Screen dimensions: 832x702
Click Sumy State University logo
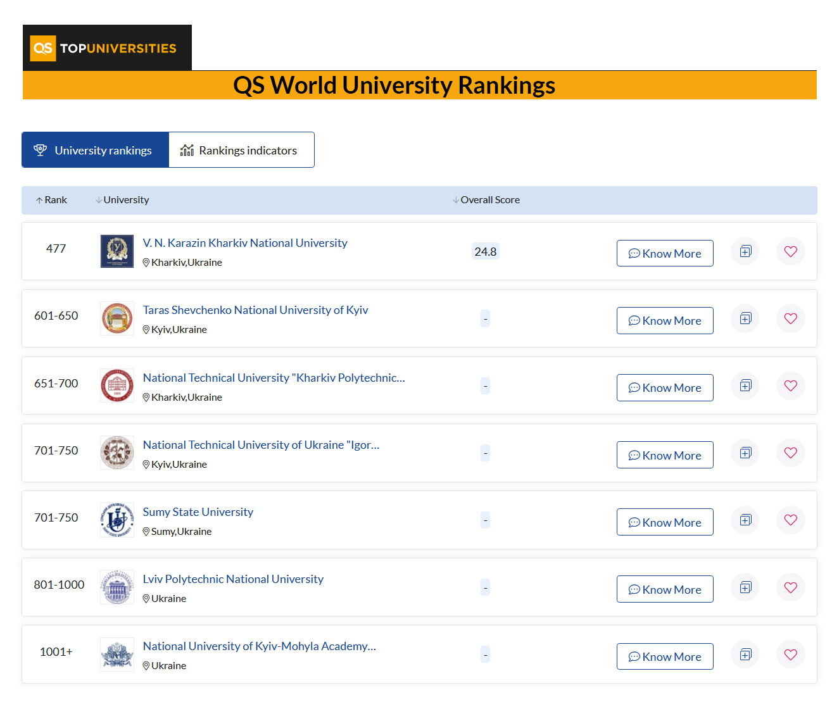(x=117, y=520)
